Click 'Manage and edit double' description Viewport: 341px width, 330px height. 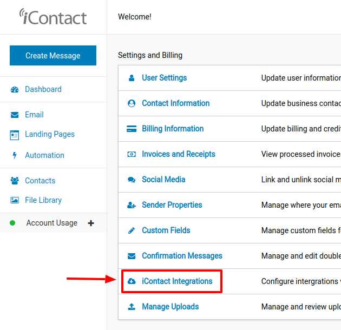[301, 256]
